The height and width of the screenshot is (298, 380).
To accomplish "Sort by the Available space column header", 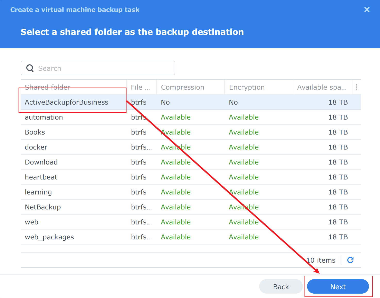I will point(322,87).
